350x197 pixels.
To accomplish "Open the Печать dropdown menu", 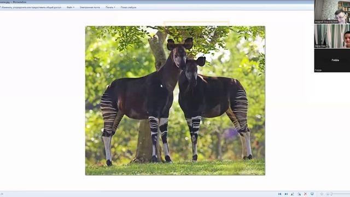I will pos(110,7).
